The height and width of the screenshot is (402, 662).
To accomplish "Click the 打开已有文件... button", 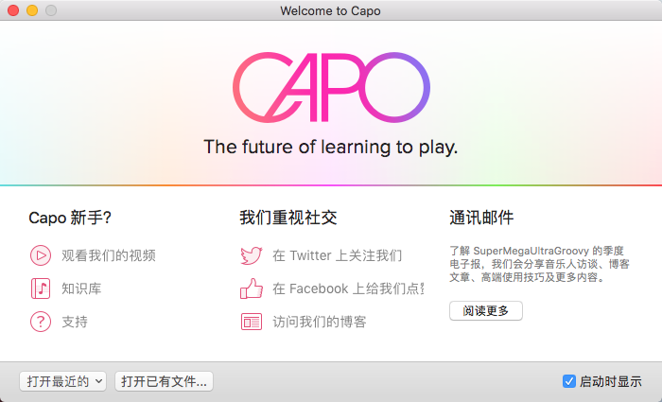I will point(164,381).
